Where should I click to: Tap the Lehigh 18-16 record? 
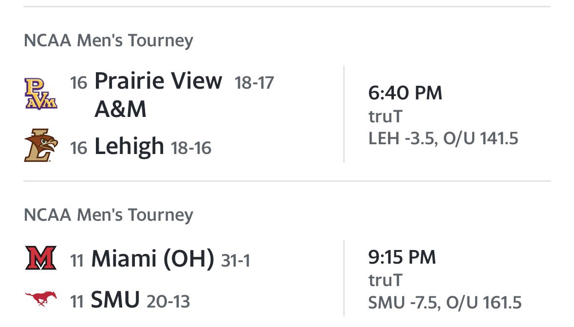pyautogui.click(x=191, y=148)
